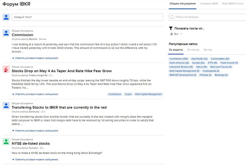The height and width of the screenshot is (165, 246).
Task: Open the Мой IBKR Forum tab
Action: tap(233, 4)
